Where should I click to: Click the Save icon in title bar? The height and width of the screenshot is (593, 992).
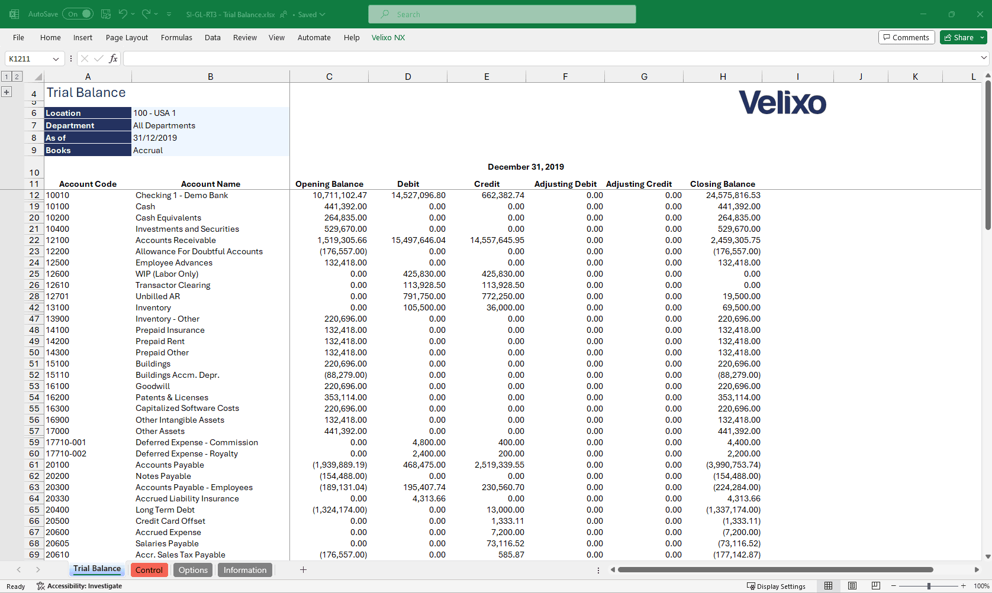click(106, 14)
